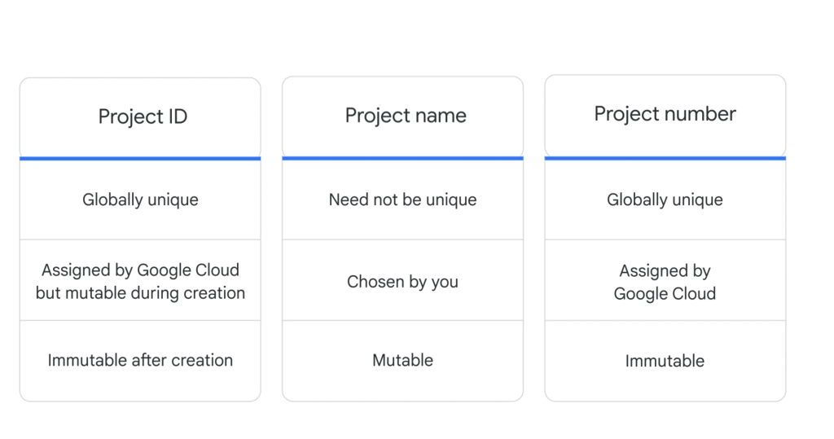Click blue divider under Project ID
Image resolution: width=834 pixels, height=439 pixels.
coord(140,159)
